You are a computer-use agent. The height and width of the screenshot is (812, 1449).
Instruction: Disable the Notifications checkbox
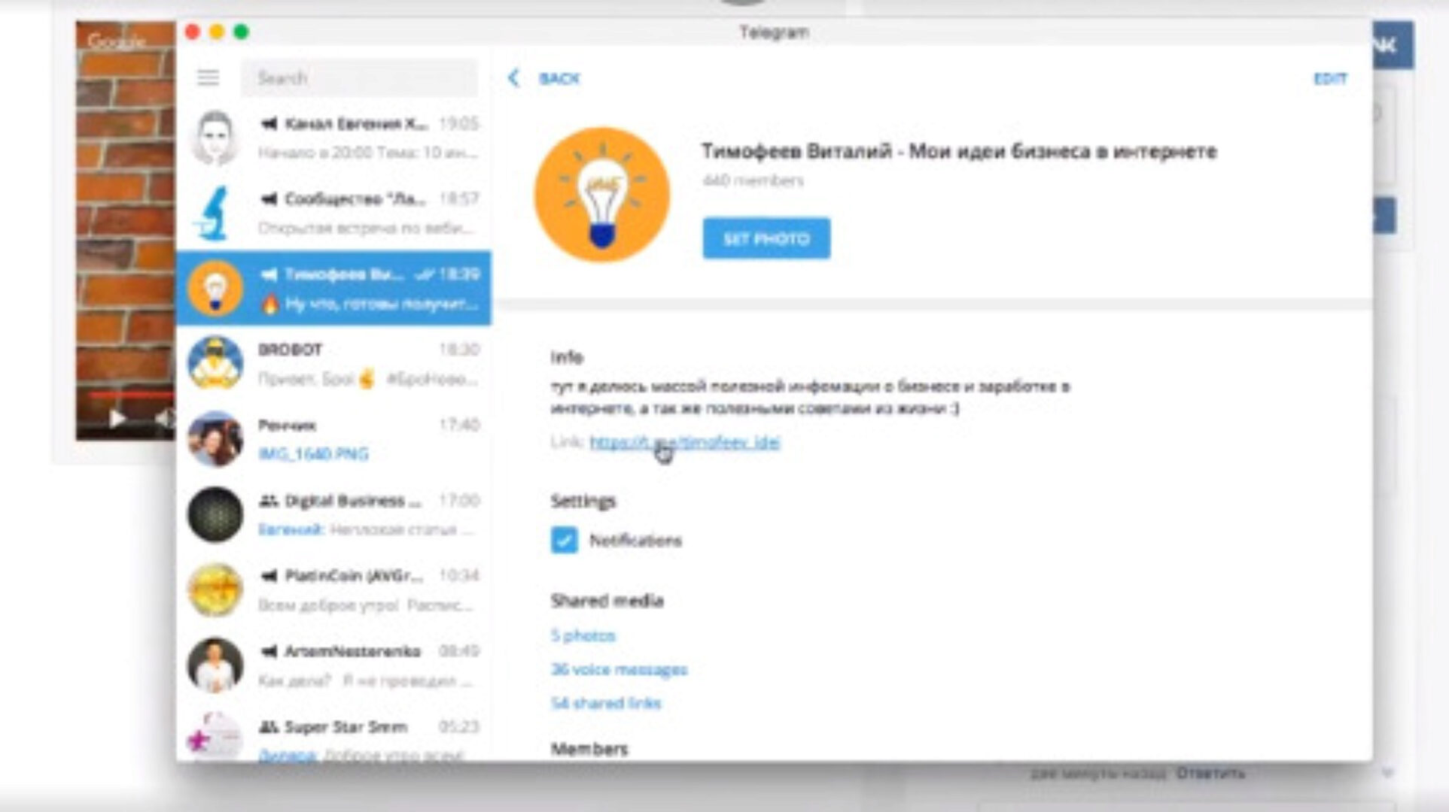[563, 540]
